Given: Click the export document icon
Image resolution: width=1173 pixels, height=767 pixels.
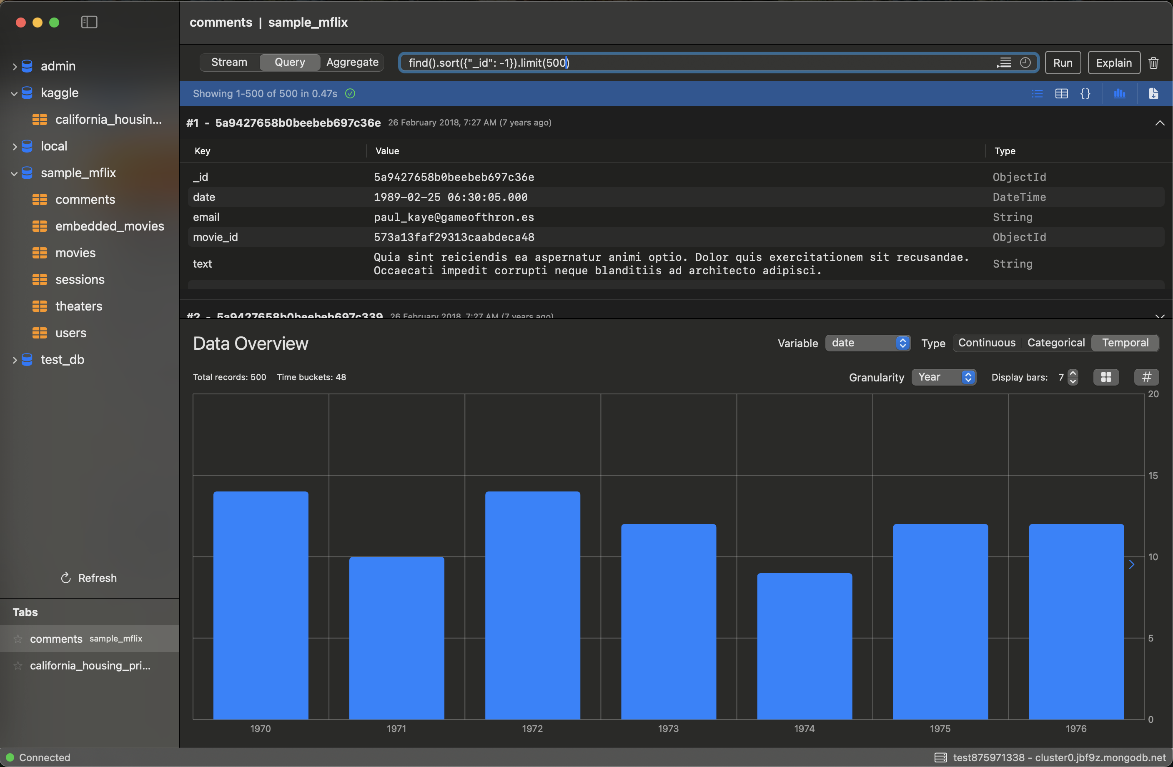Looking at the screenshot, I should [x=1153, y=94].
